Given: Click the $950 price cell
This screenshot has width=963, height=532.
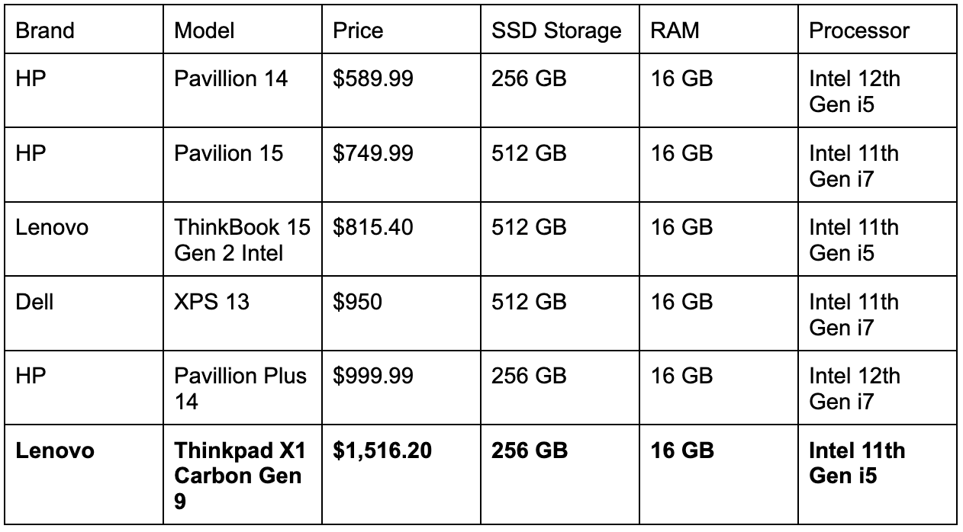Looking at the screenshot, I should pyautogui.click(x=357, y=302).
